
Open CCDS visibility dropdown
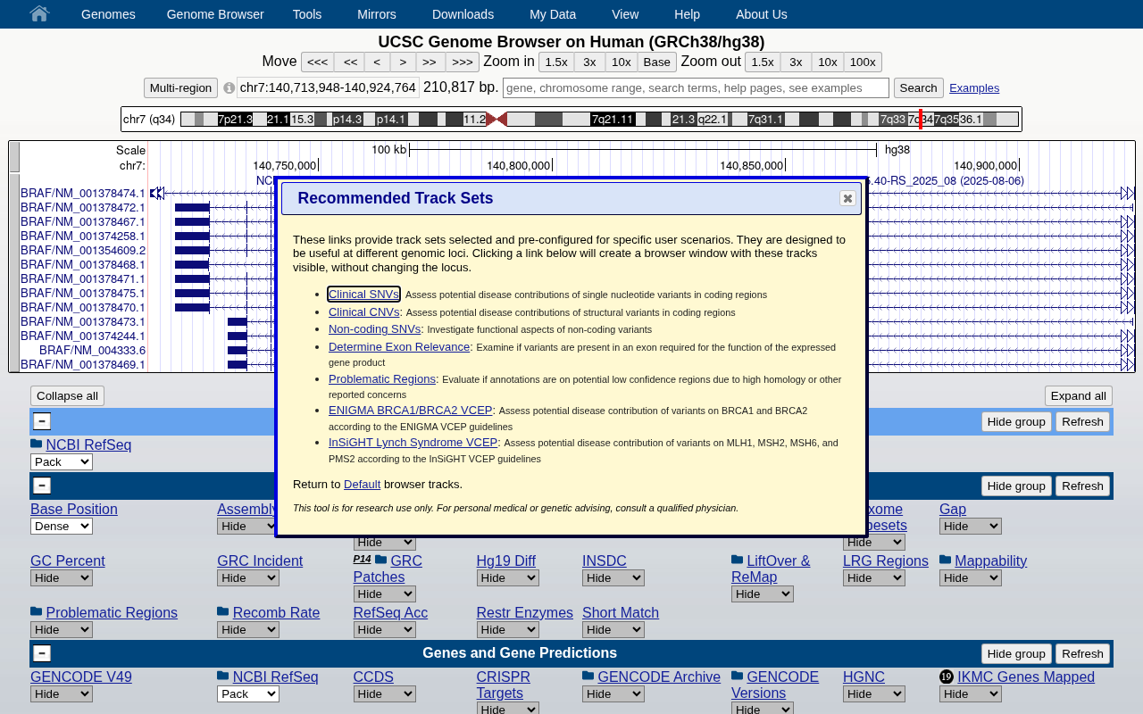point(385,693)
